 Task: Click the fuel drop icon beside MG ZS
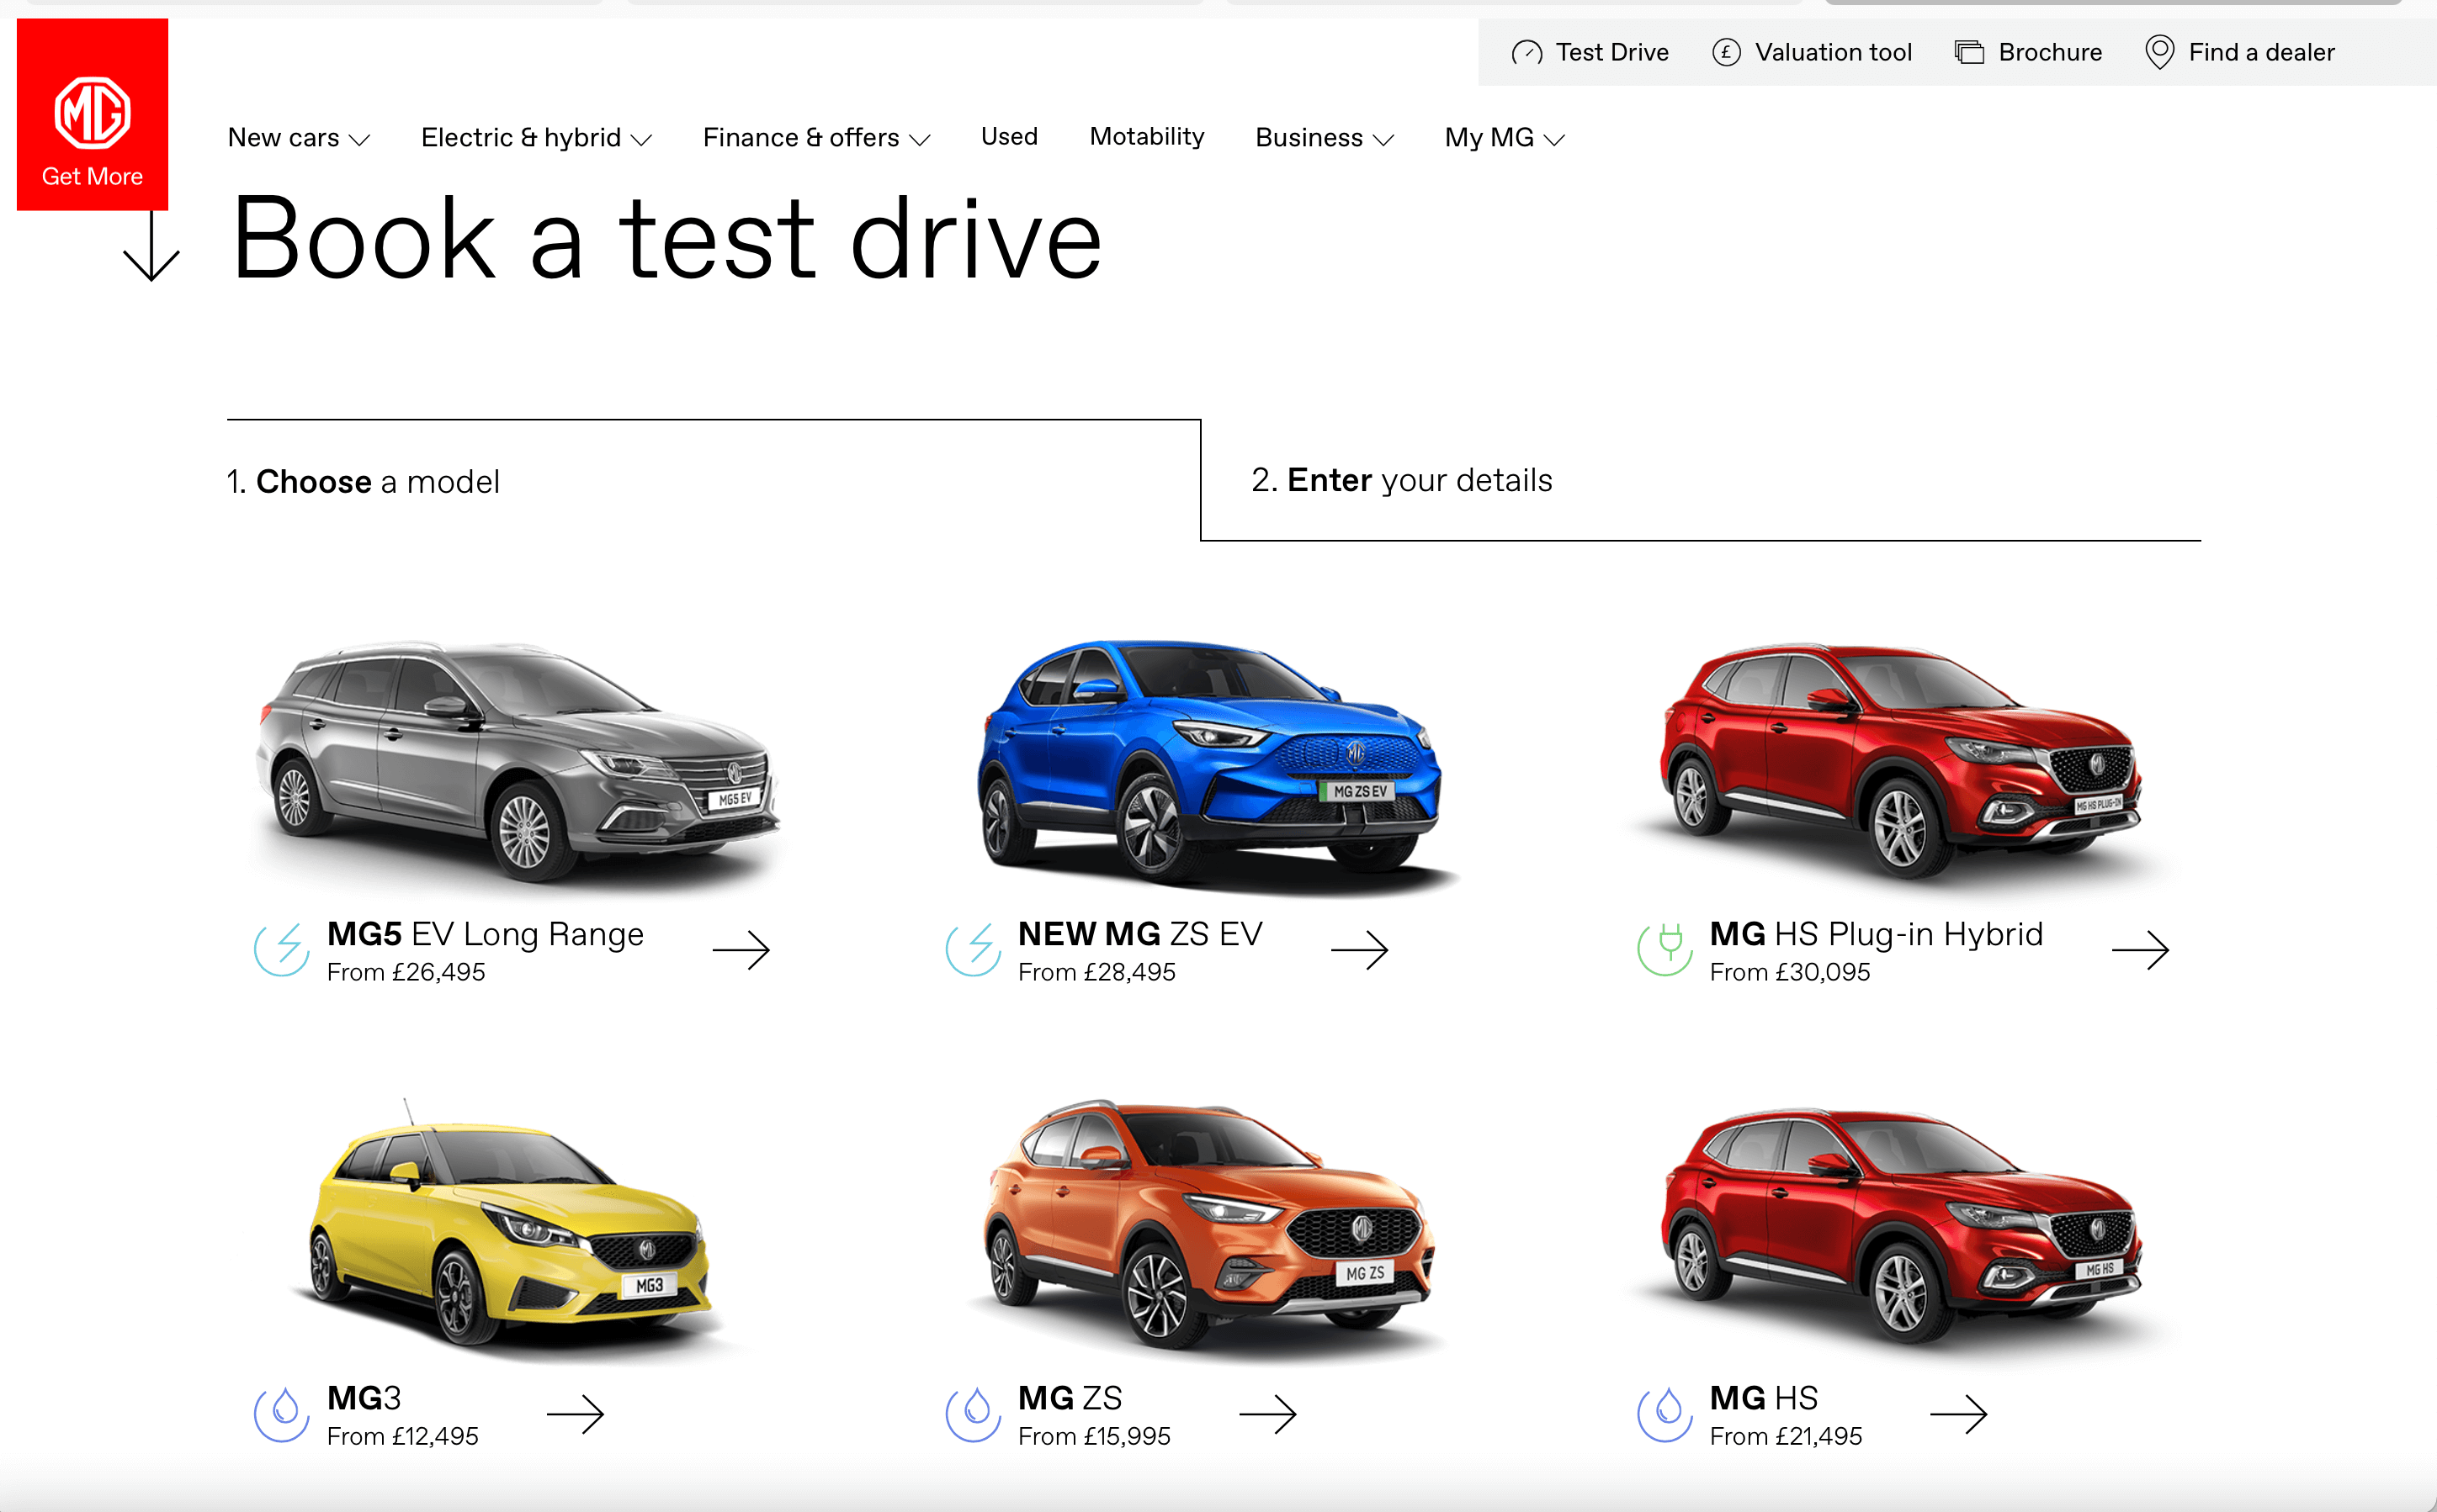(973, 1414)
